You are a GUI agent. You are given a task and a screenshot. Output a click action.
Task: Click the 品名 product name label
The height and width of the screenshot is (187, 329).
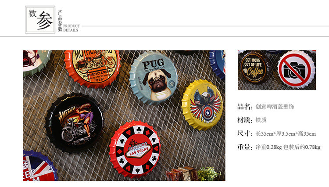(x=244, y=107)
